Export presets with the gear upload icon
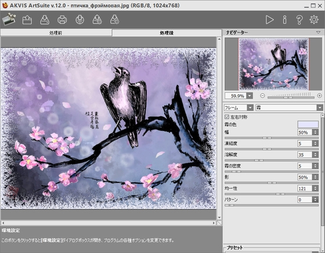 pos(98,20)
